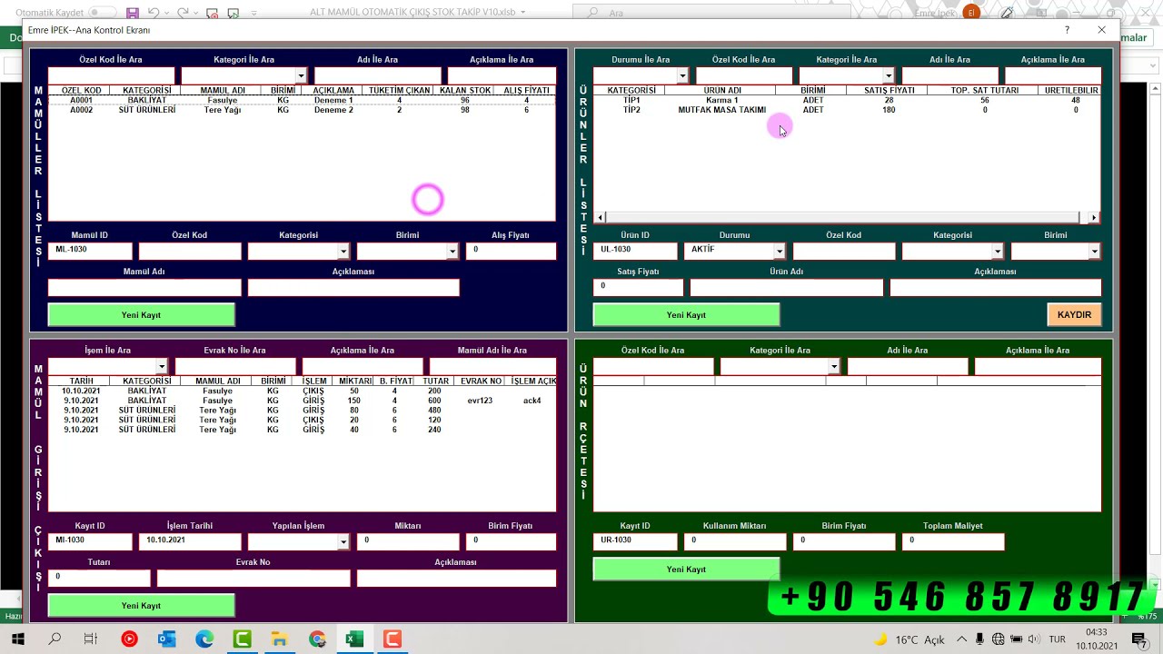Open File Explorer from taskbar
Screen dimensions: 1163x654
pos(279,639)
